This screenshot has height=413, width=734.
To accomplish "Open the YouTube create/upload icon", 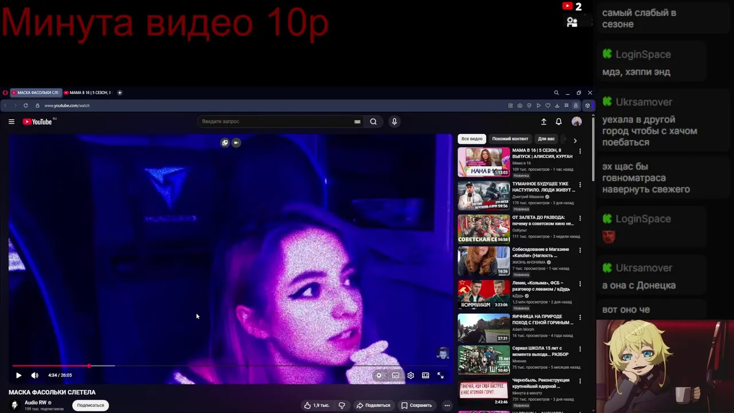I will 544,122.
